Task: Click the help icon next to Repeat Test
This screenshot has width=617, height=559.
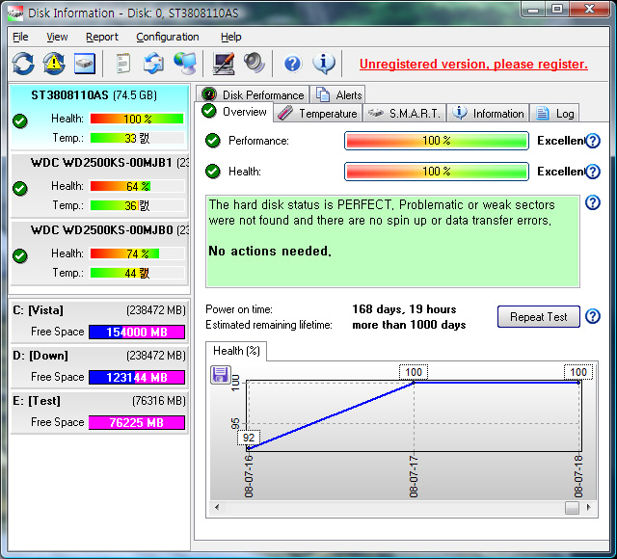Action: [x=593, y=316]
